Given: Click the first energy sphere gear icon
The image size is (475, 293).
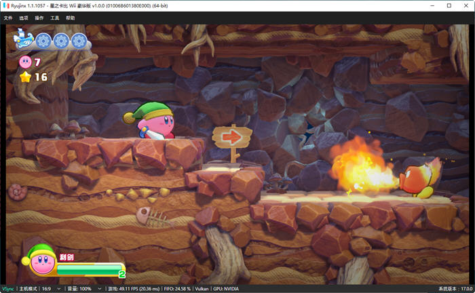Looking at the screenshot, I should coord(43,41).
